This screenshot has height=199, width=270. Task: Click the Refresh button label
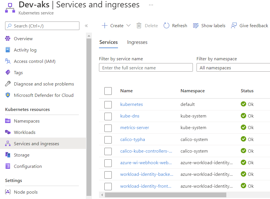click(180, 25)
